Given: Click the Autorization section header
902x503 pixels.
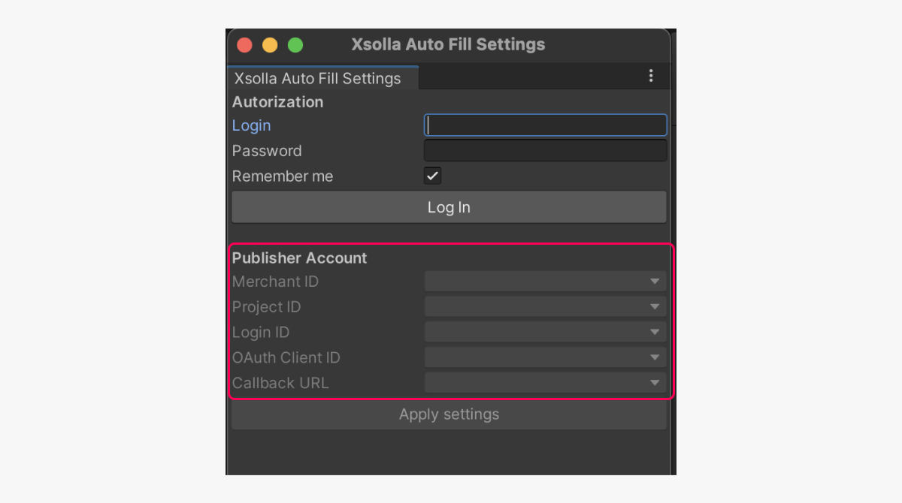Looking at the screenshot, I should (277, 102).
